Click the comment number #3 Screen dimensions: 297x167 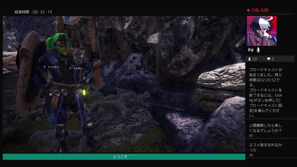click(251, 135)
